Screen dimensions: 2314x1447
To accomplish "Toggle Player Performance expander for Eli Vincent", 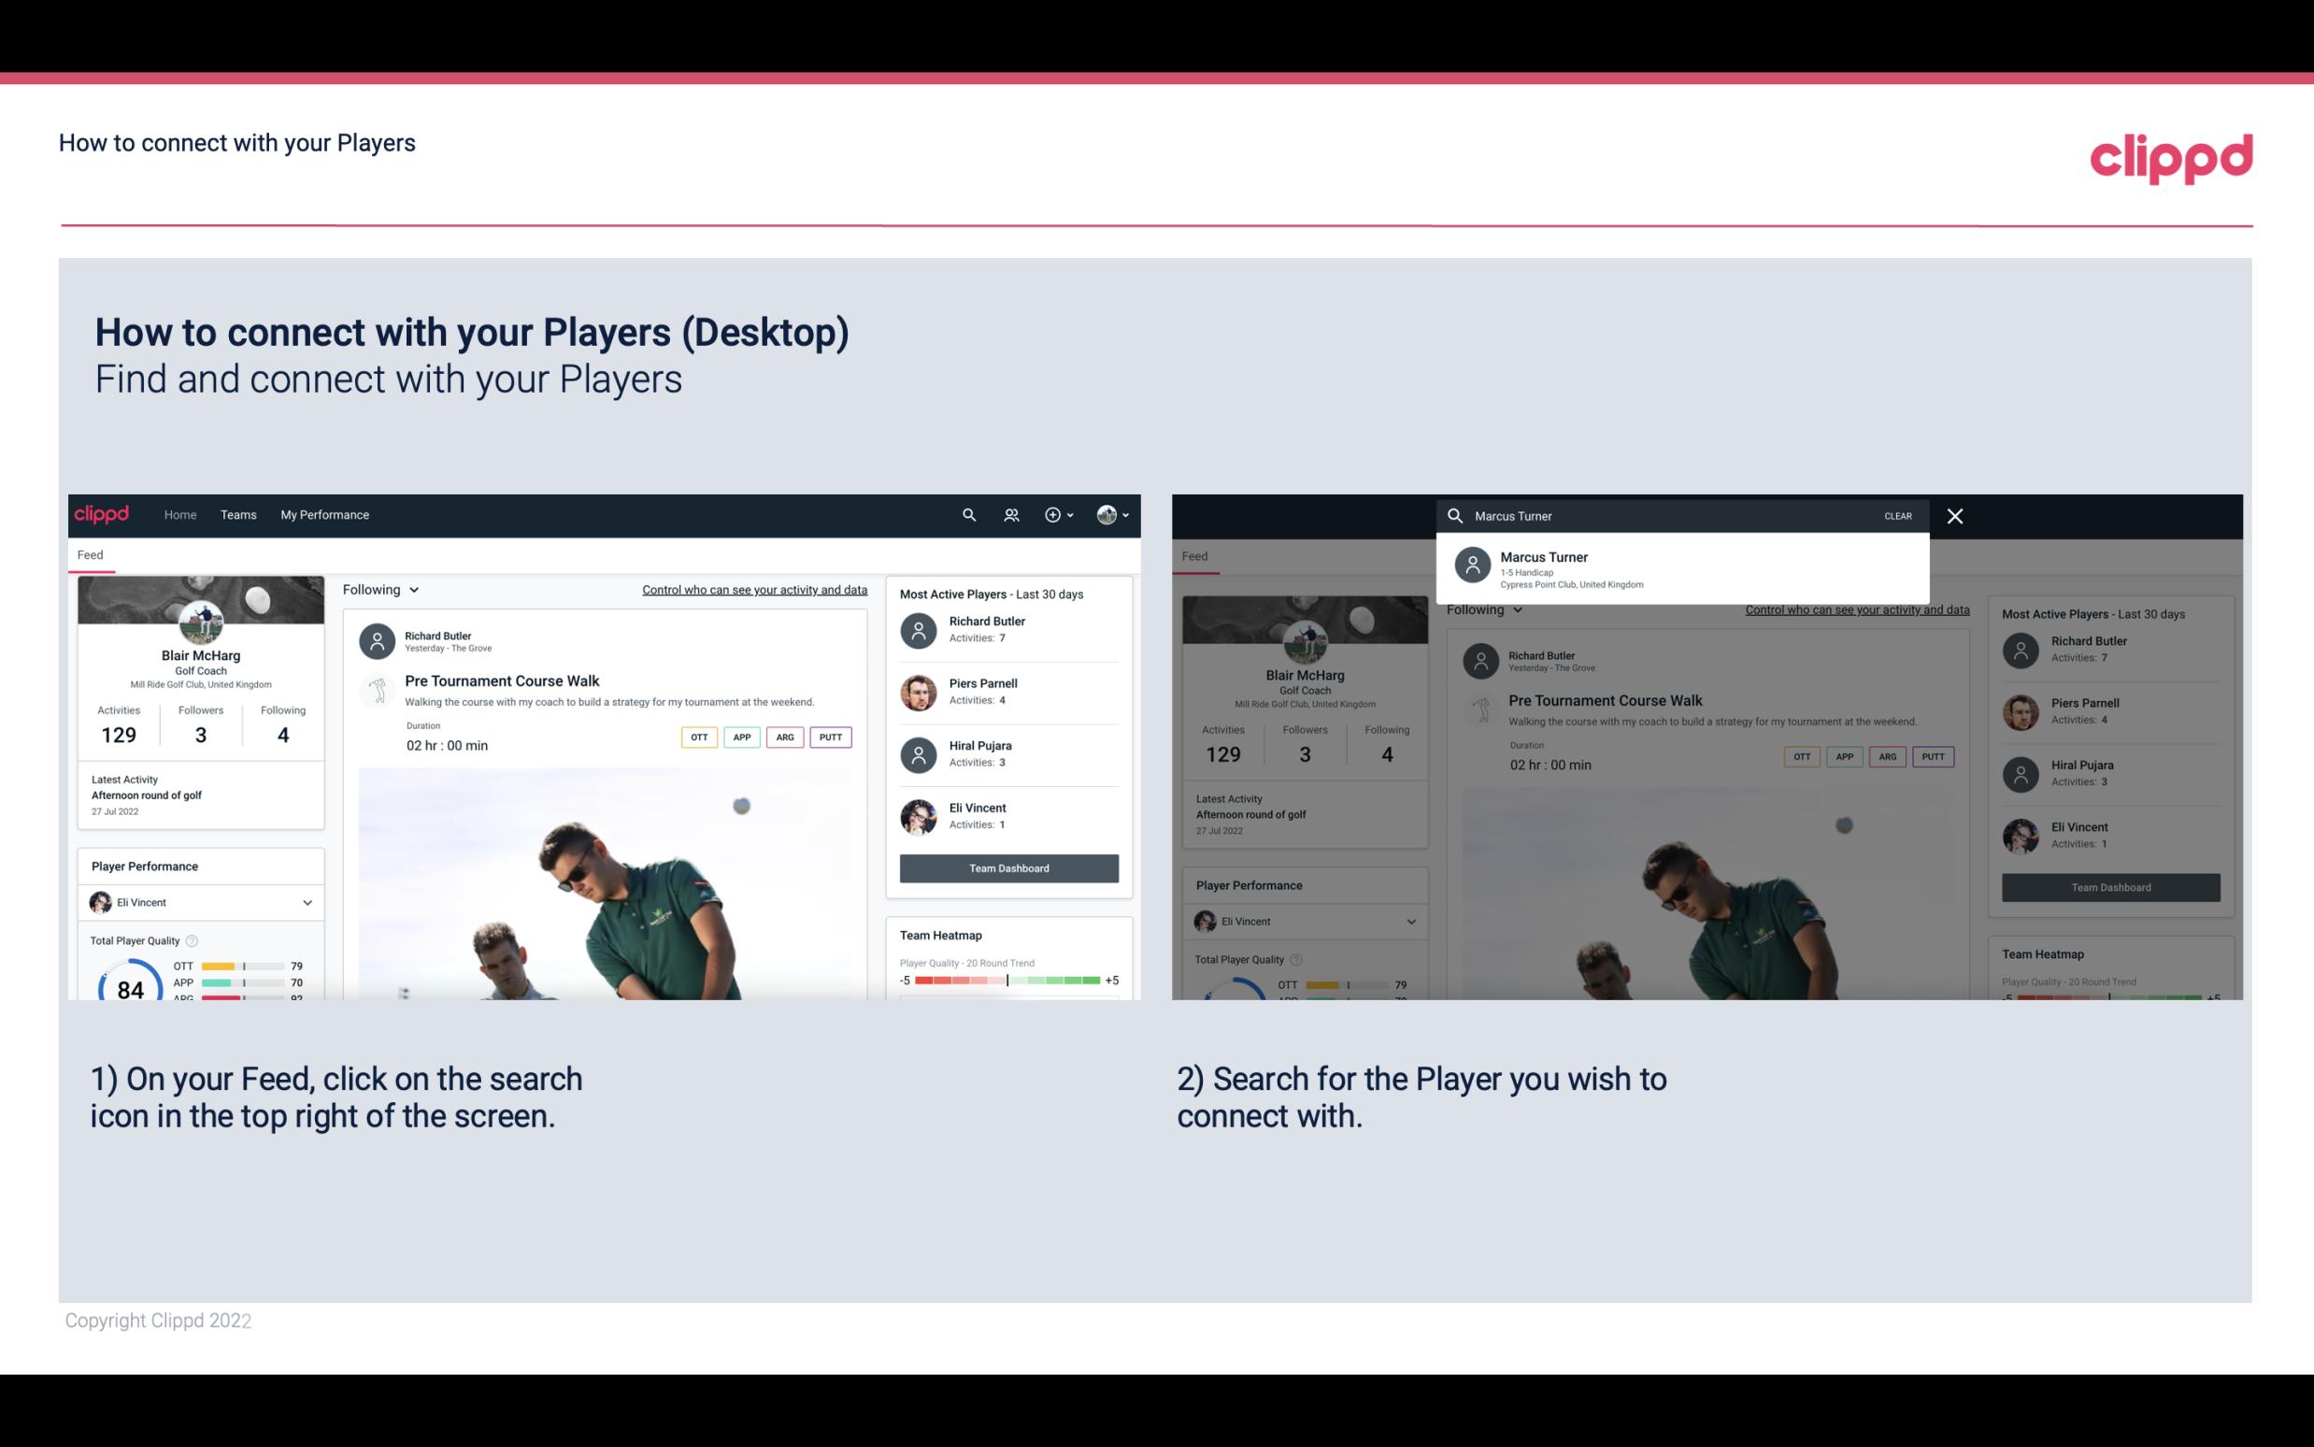I will point(308,902).
